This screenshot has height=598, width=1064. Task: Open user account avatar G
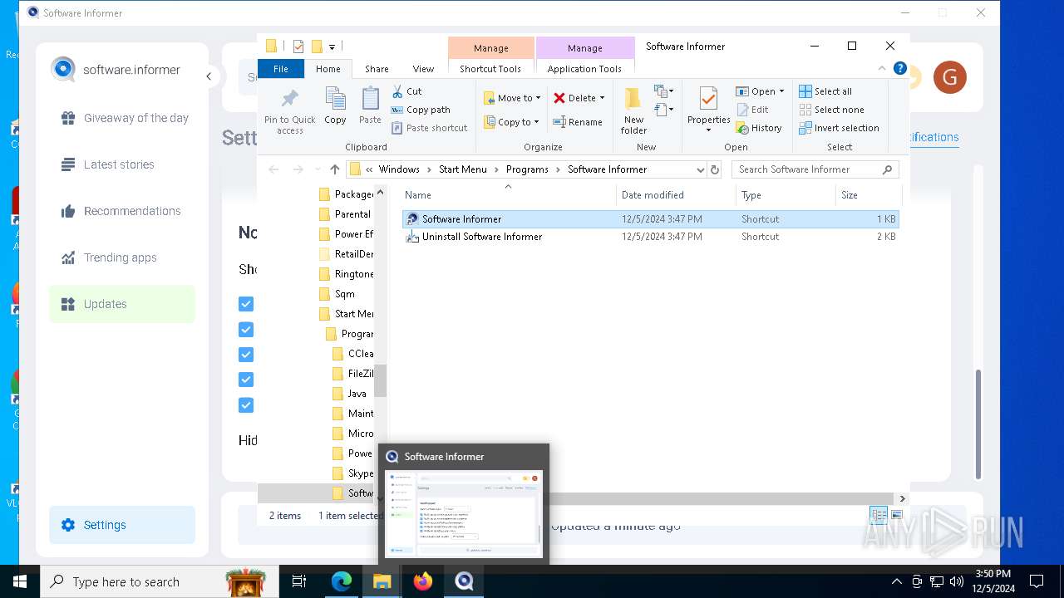point(950,77)
